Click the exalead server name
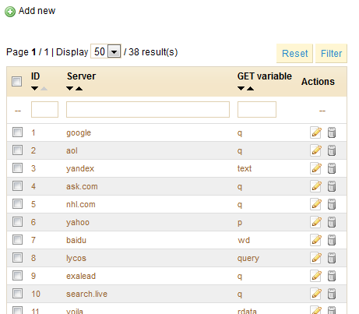Screen dimensions: 359x314 click(x=81, y=276)
